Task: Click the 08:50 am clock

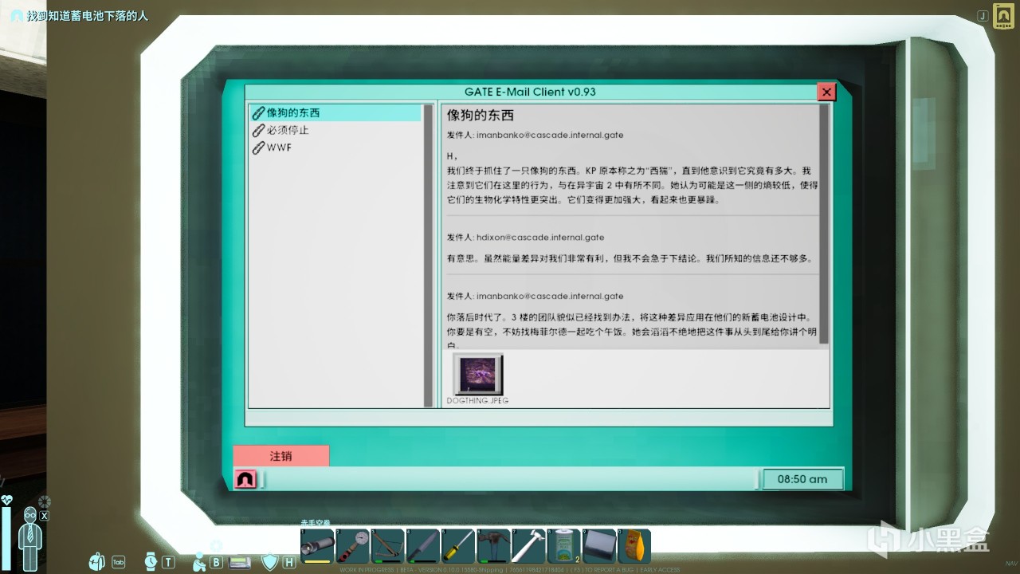Action: [802, 479]
